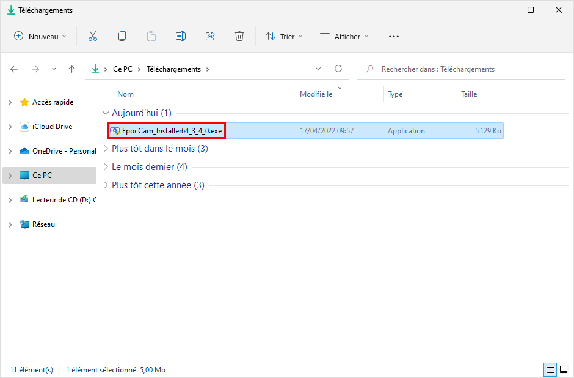Expand the Ce PC tree chevron
This screenshot has height=378, width=574.
[x=10, y=176]
